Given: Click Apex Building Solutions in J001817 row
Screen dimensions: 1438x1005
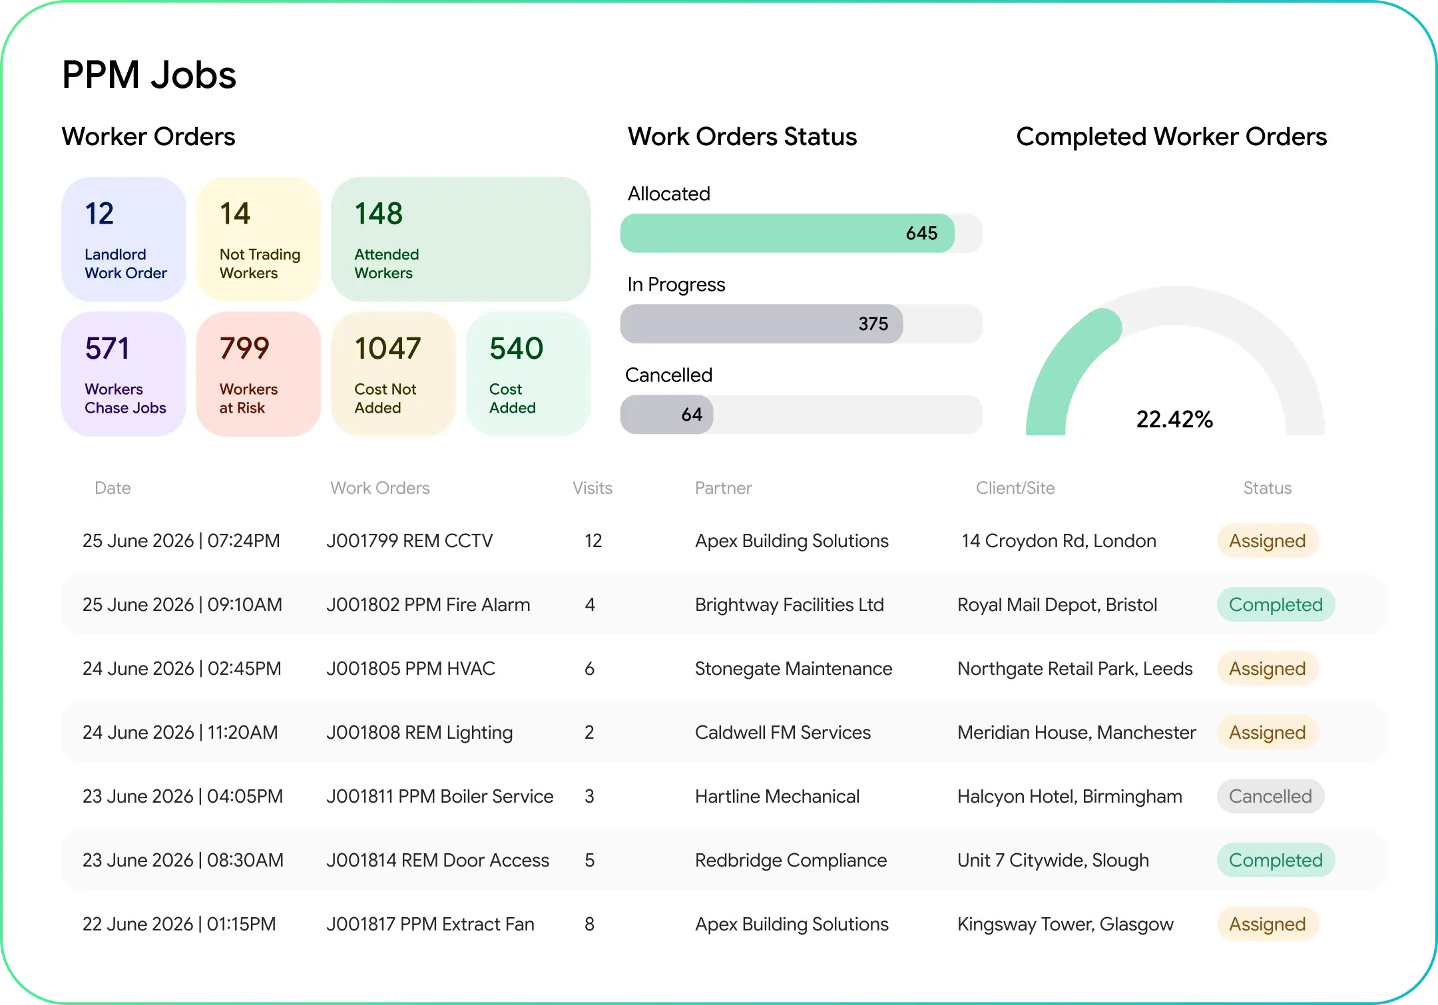Looking at the screenshot, I should 792,924.
